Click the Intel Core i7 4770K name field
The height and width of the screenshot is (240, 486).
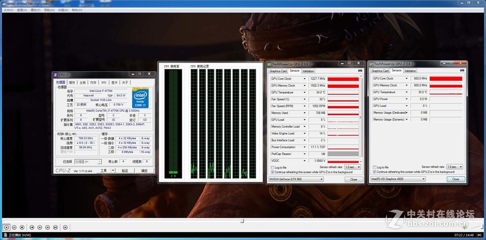[x=101, y=91]
